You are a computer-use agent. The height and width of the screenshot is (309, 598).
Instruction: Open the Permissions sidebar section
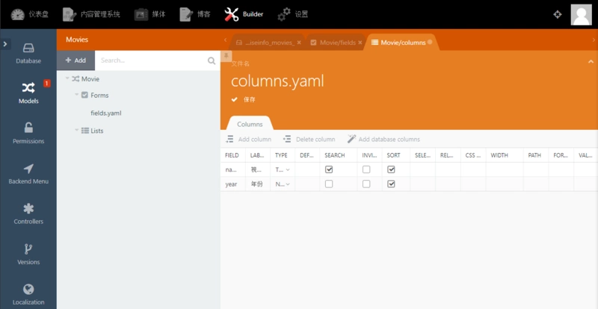point(28,134)
